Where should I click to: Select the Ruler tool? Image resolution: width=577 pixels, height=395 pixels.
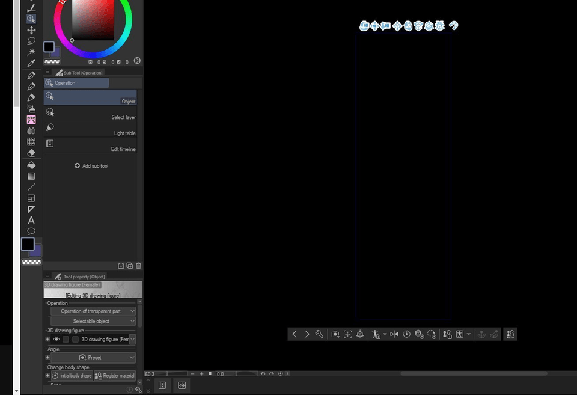31,209
